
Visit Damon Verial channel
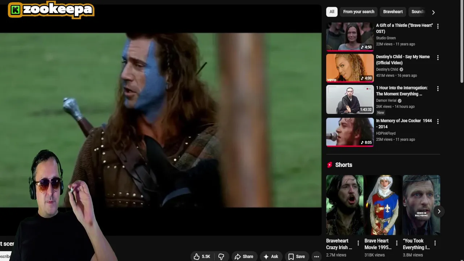click(x=386, y=100)
